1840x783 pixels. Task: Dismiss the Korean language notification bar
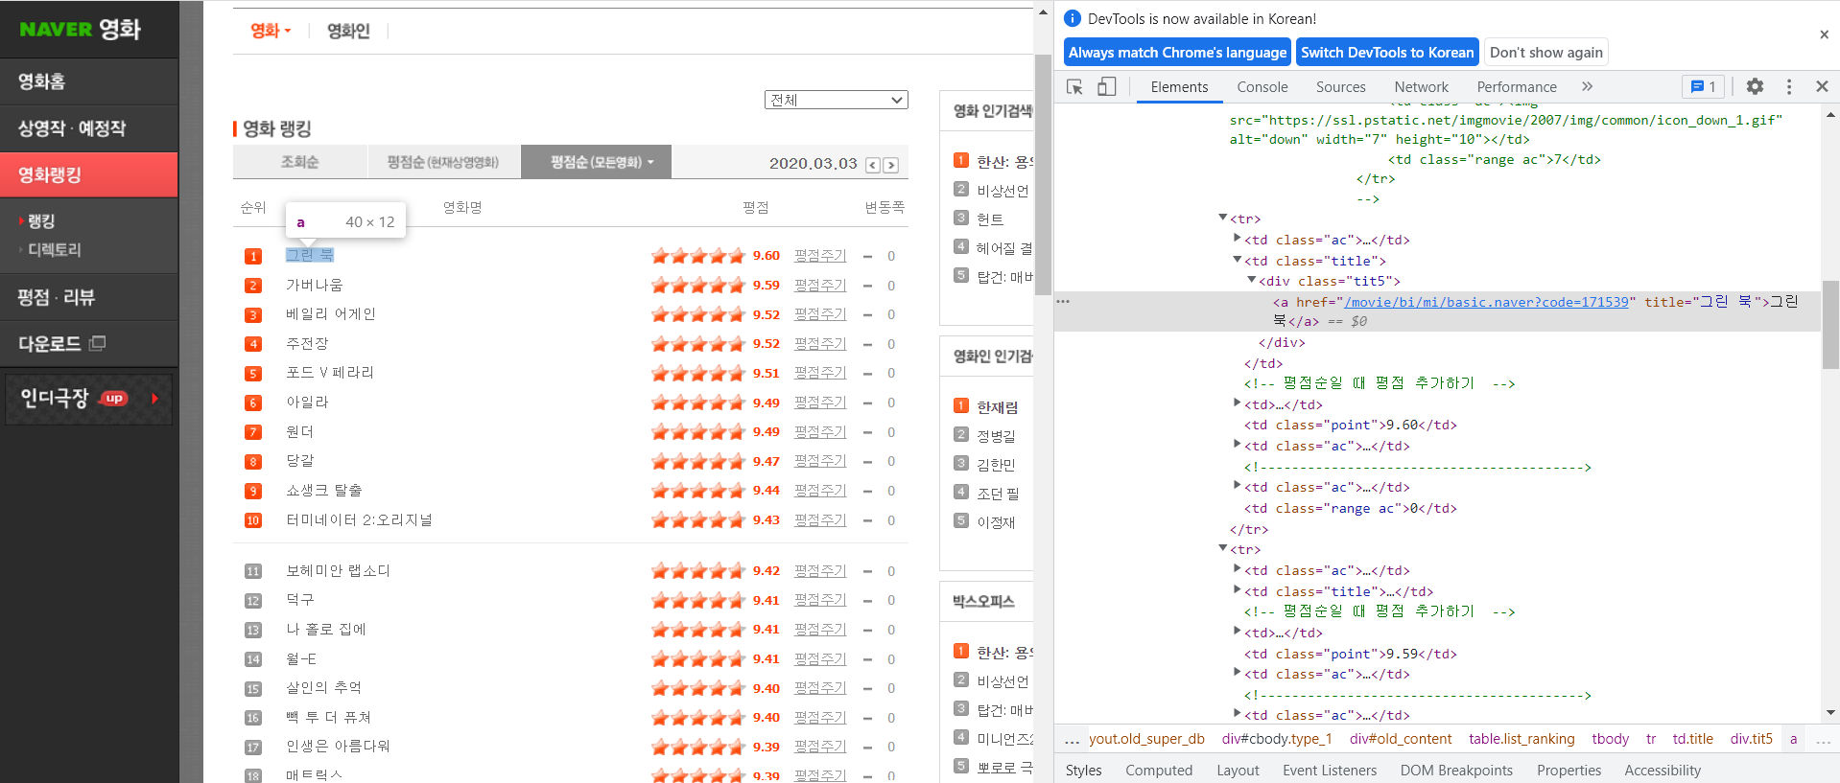tap(1824, 35)
